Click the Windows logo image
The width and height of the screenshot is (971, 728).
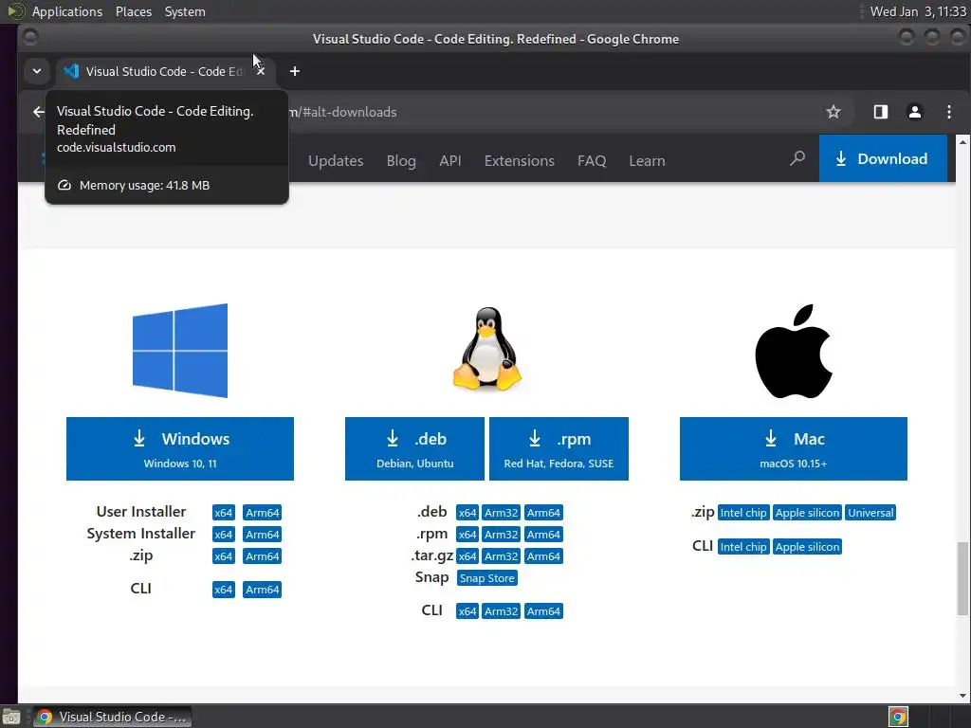point(180,351)
